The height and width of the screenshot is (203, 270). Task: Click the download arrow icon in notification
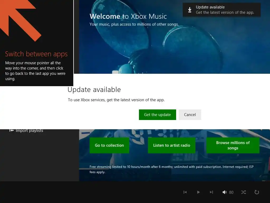tap(190, 10)
